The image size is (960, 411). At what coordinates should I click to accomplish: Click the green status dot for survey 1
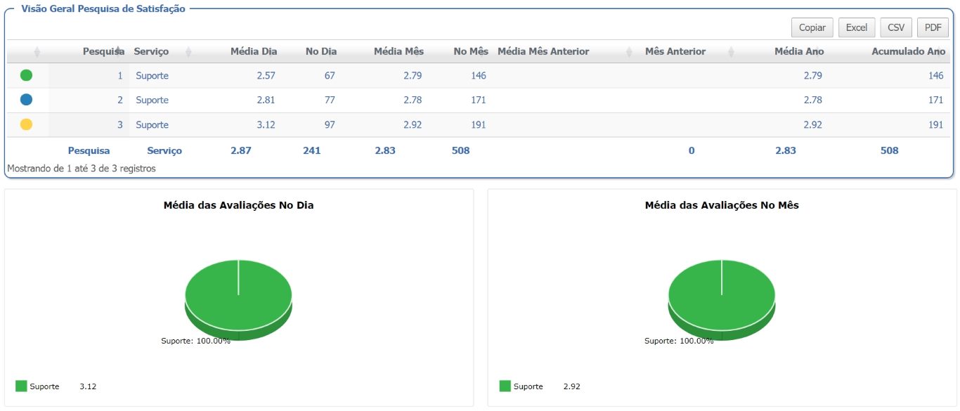click(26, 75)
